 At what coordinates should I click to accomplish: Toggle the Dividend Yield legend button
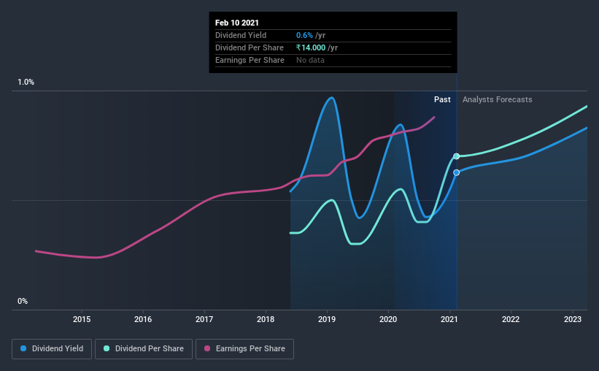coord(52,349)
